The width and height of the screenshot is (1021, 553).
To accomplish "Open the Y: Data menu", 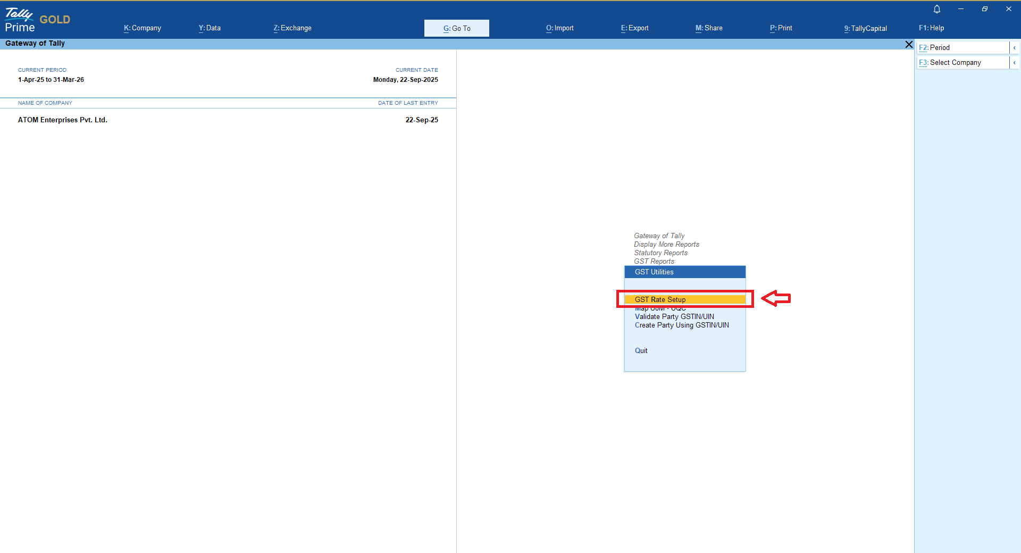I will [210, 28].
